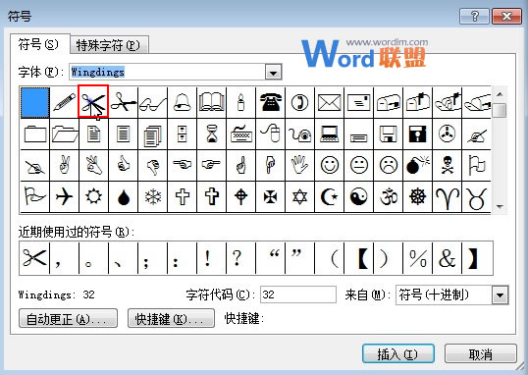This screenshot has width=528, height=375.
Task: Choose the computer mouse symbol
Action: (x=271, y=134)
